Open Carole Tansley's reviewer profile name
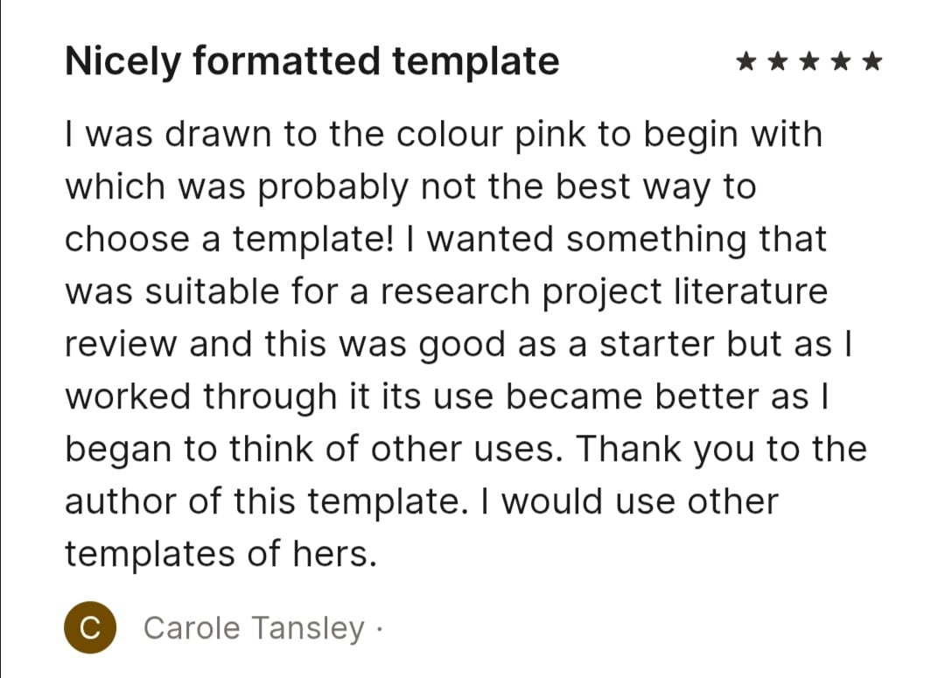 254,628
